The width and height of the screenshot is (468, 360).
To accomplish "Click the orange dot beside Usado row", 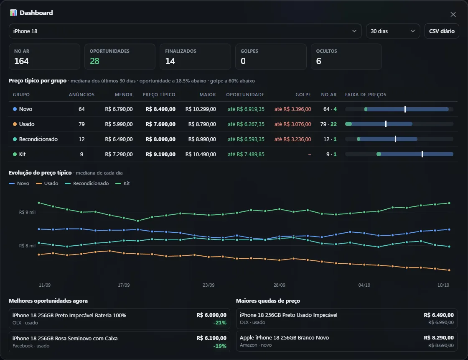I will point(15,124).
